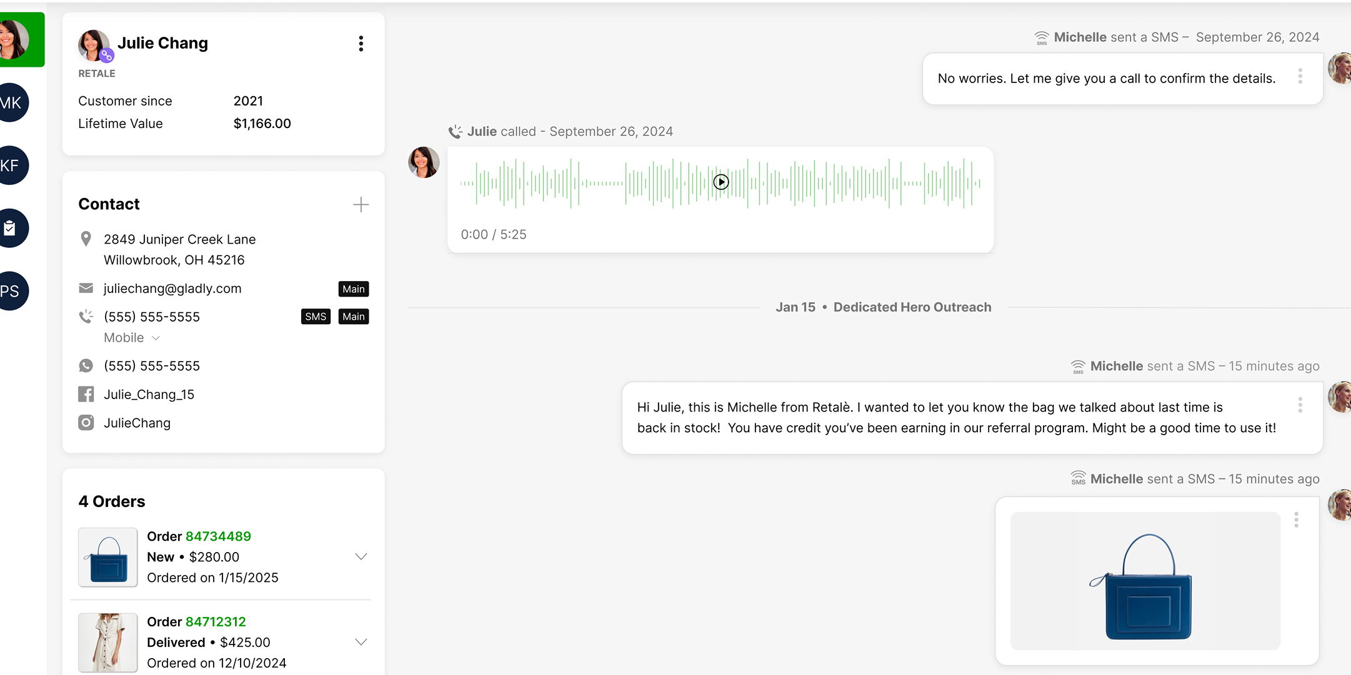Expand the Mobile phone type dropdown
The height and width of the screenshot is (675, 1351).
click(x=156, y=338)
